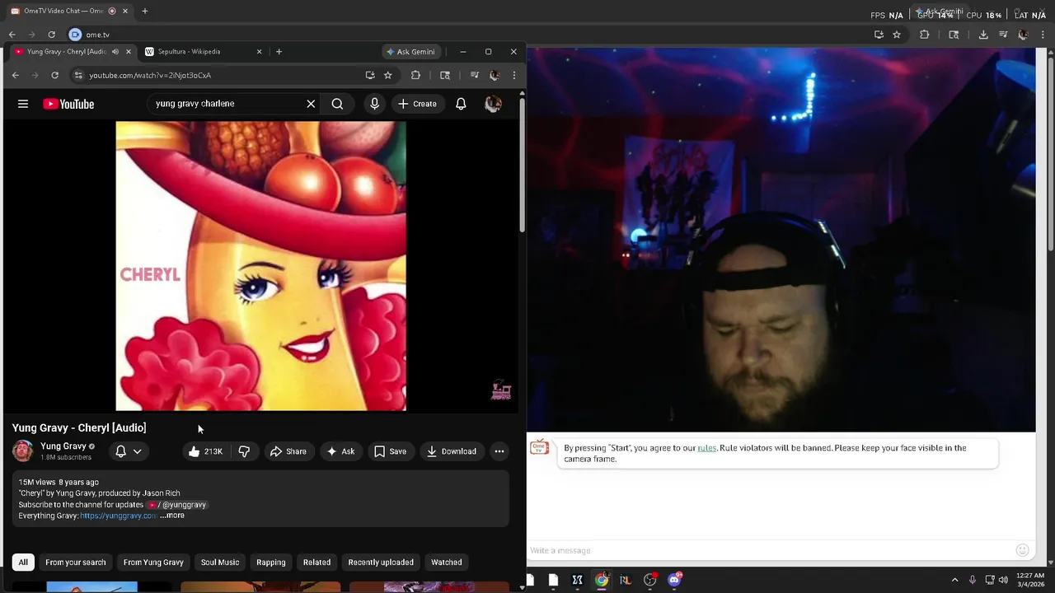Screen dimensions: 1055x593
Task: Click the taskbar microphone tray icon
Action: point(973,580)
